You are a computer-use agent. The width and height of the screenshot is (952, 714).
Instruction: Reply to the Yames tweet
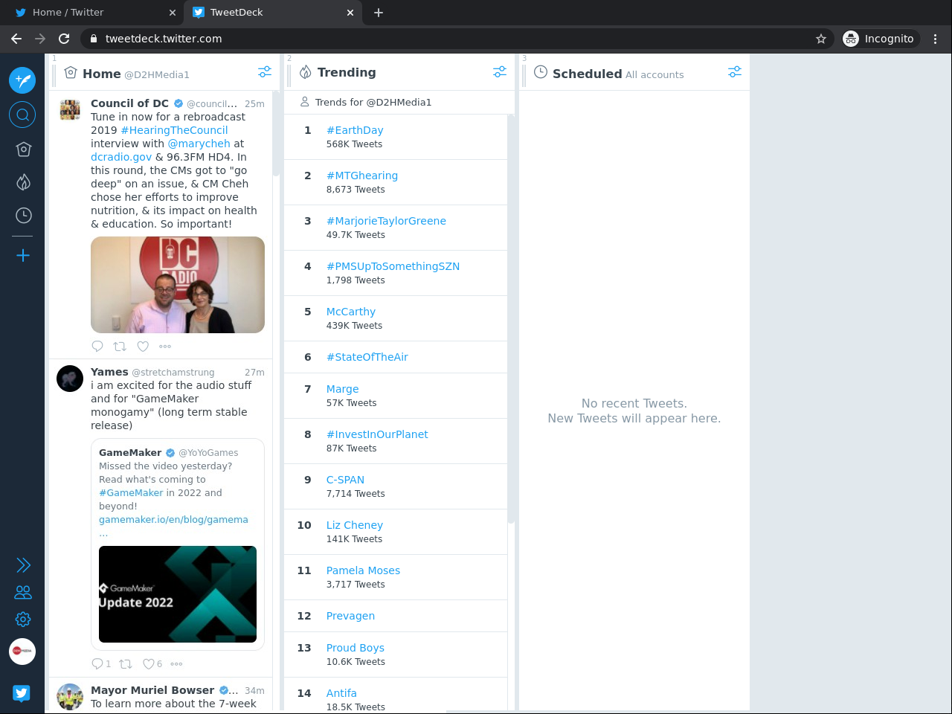[97, 663]
